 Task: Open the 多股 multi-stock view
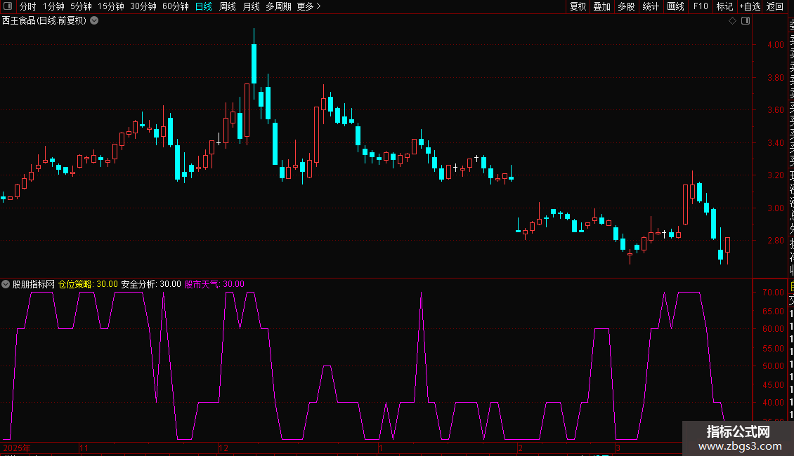(x=626, y=6)
